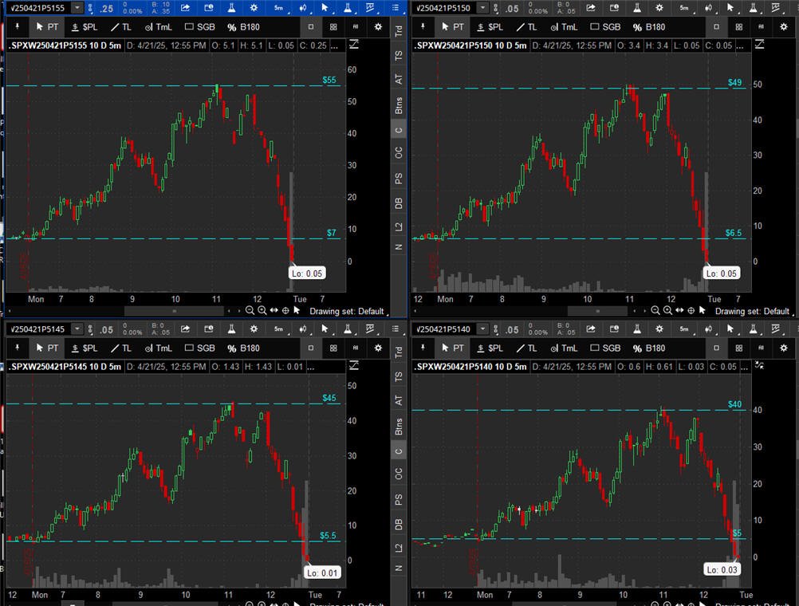This screenshot has height=606, width=799.
Task: Open the TS side tab beside the P5155 chart
Action: [x=399, y=56]
